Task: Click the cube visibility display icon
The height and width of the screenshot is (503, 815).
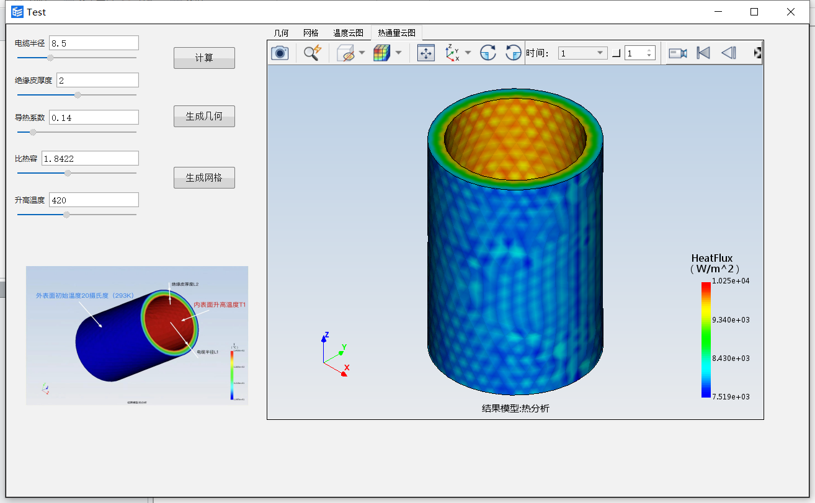Action: coord(345,53)
